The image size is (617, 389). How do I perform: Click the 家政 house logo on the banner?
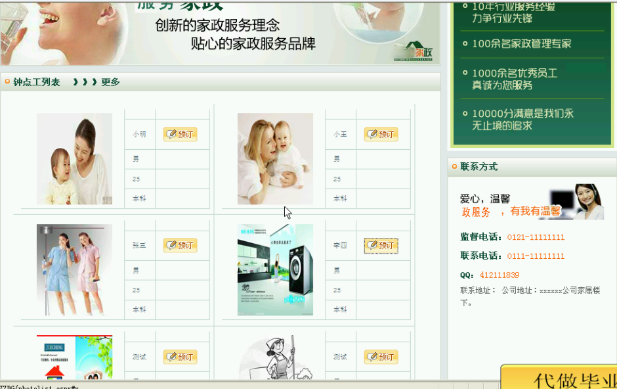coord(414,51)
